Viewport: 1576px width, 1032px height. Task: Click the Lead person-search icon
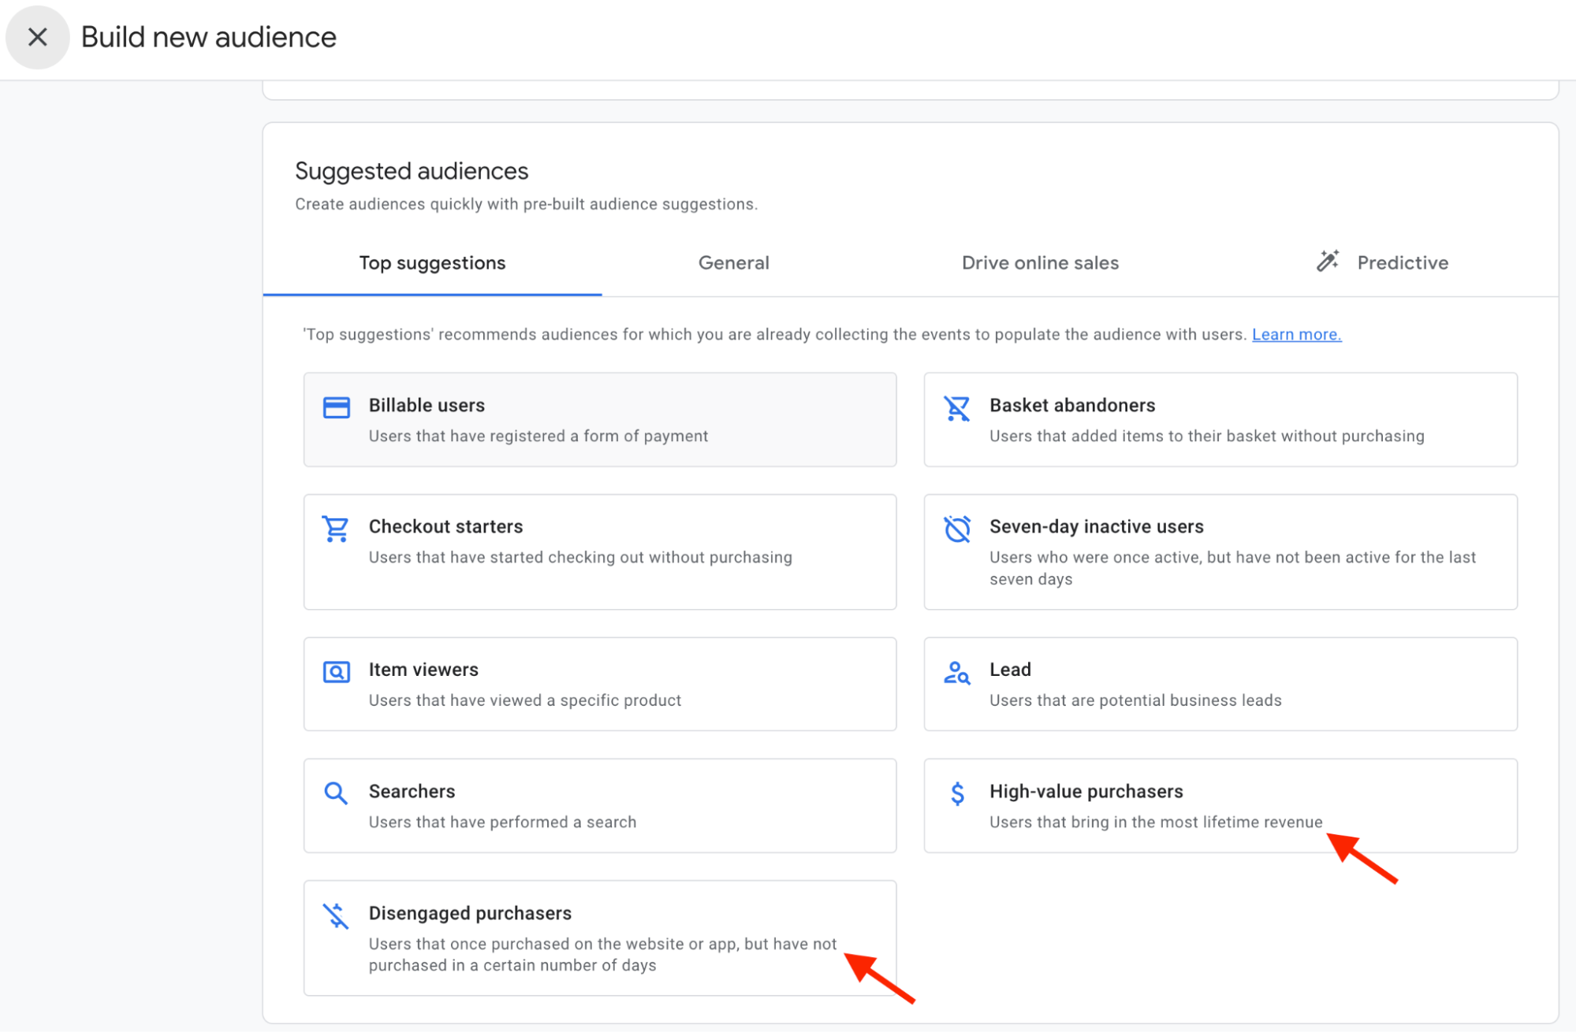[956, 674]
